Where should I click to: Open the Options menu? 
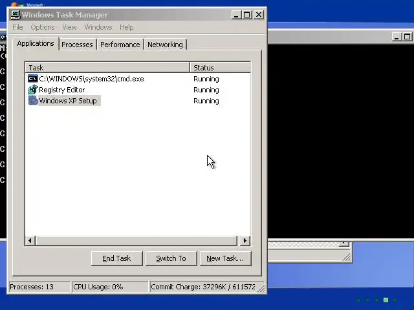[x=43, y=27]
